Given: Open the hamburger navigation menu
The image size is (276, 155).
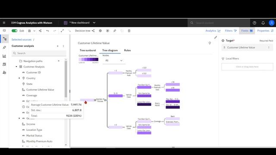Looking at the screenshot, I should (4, 23).
